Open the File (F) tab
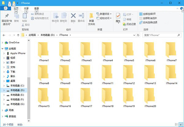This screenshot has height=127, width=184. coord(6,8)
